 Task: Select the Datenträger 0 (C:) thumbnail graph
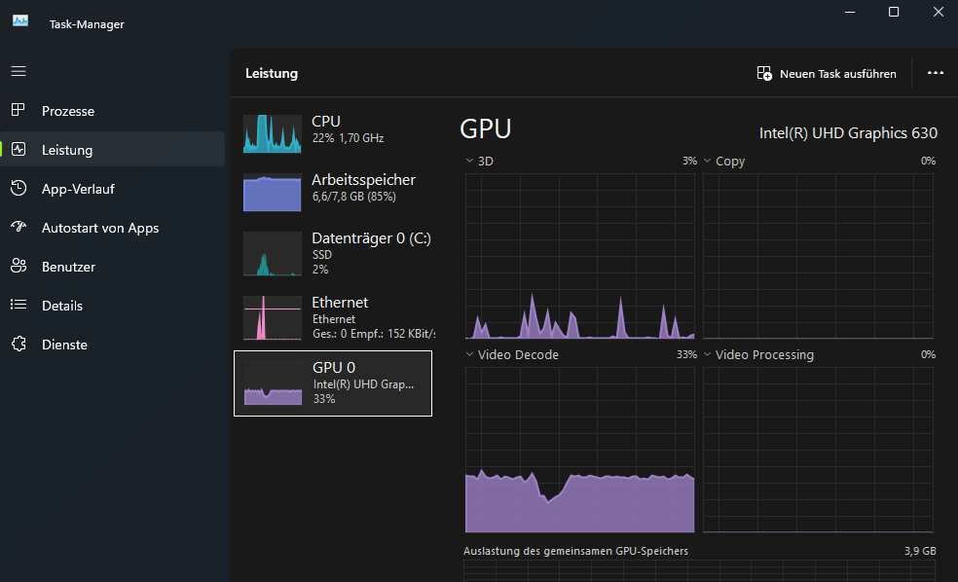pyautogui.click(x=272, y=253)
